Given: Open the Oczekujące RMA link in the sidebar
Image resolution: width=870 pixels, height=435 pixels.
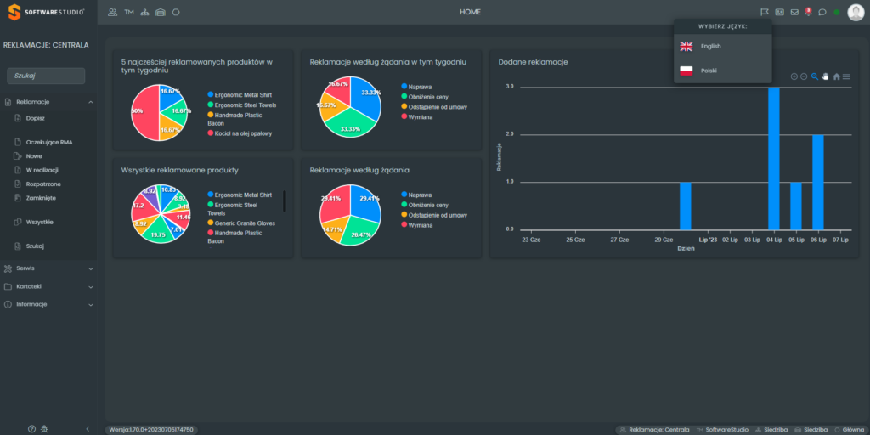Looking at the screenshot, I should pos(48,142).
